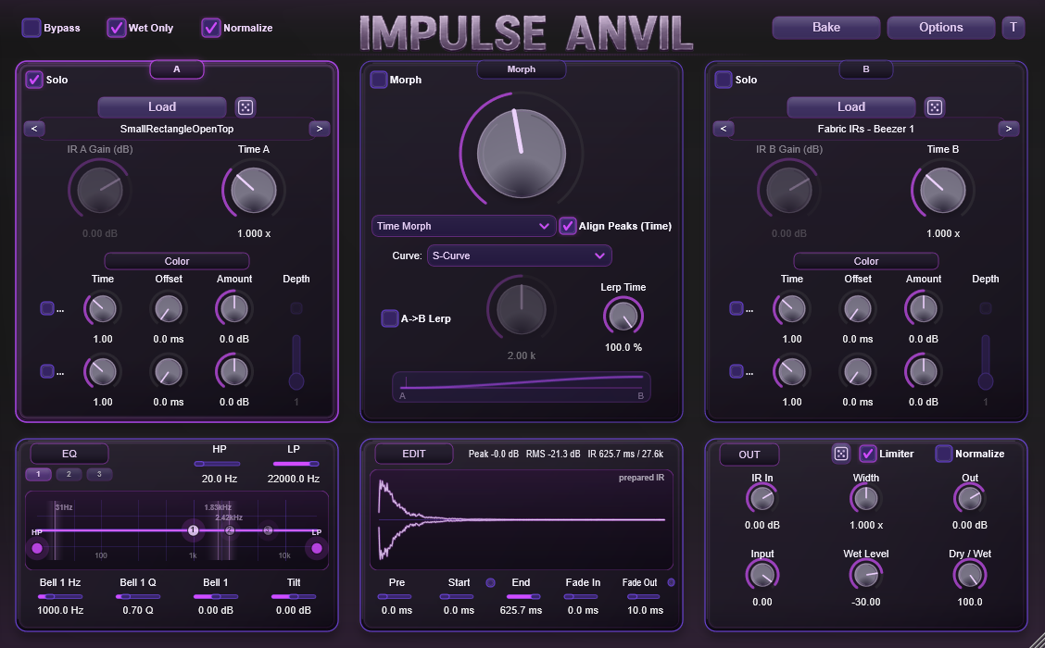Toggle Align Peaks (Time) checkbox
This screenshot has height=648, width=1045.
(x=567, y=226)
